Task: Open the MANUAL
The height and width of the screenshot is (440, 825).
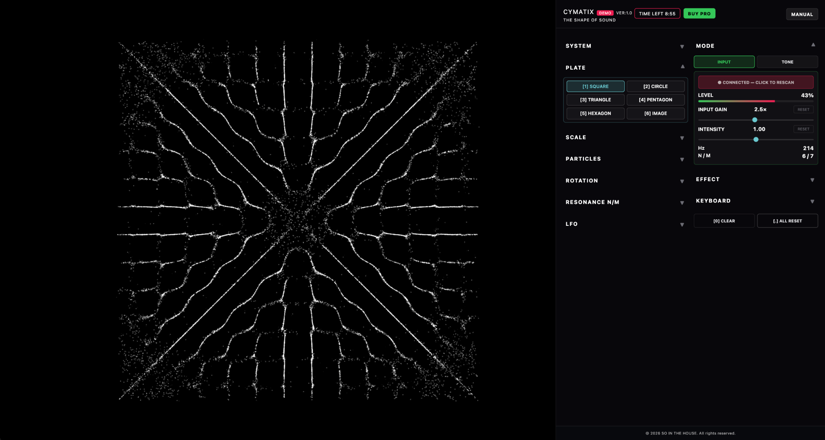Action: (x=802, y=14)
